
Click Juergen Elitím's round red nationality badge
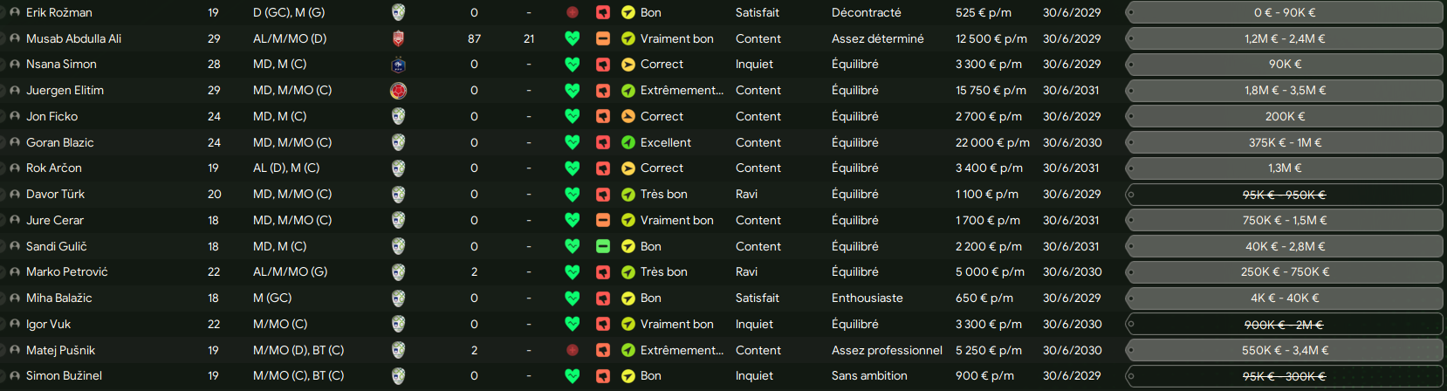coord(398,90)
